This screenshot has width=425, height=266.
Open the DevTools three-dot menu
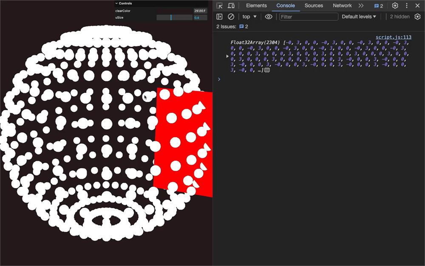click(x=407, y=6)
